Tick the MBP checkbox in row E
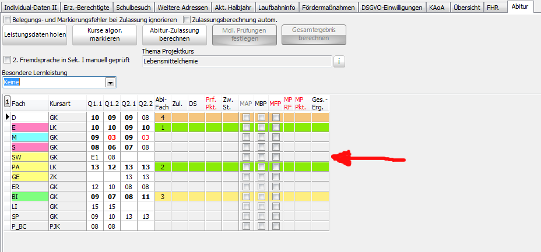 (x=262, y=127)
